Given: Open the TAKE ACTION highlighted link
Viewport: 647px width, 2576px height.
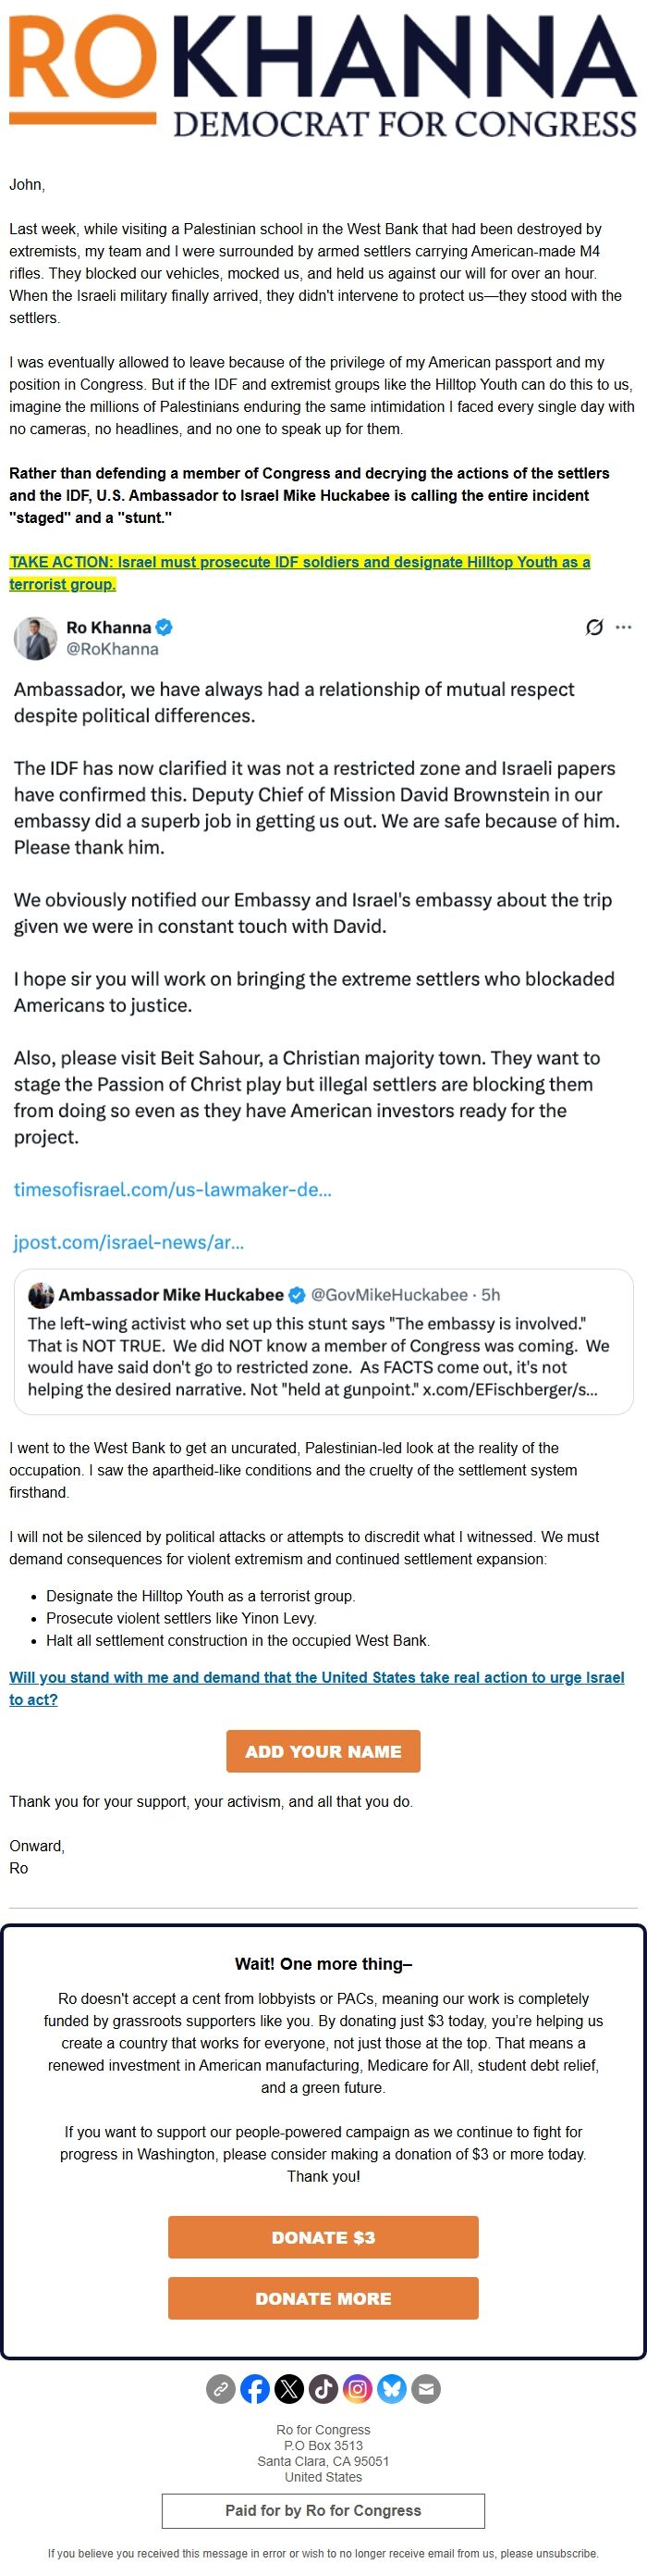Looking at the screenshot, I should click(x=299, y=573).
